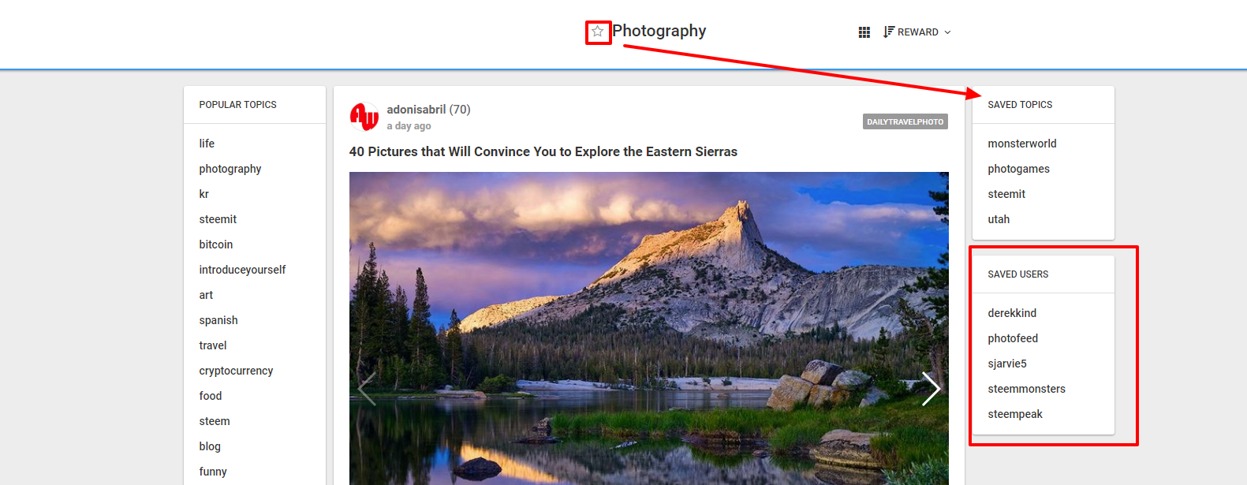
Task: Switch to grid layout view
Action: tap(864, 32)
